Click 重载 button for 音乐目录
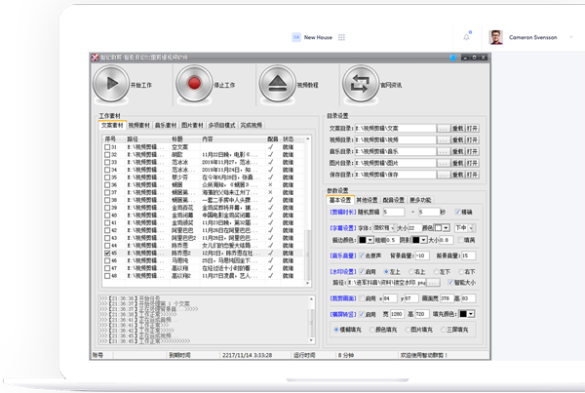 coord(457,151)
